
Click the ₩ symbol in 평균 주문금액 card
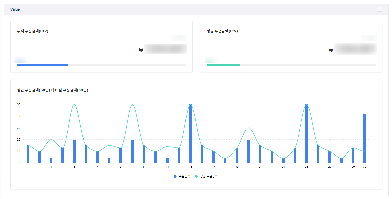pos(331,50)
